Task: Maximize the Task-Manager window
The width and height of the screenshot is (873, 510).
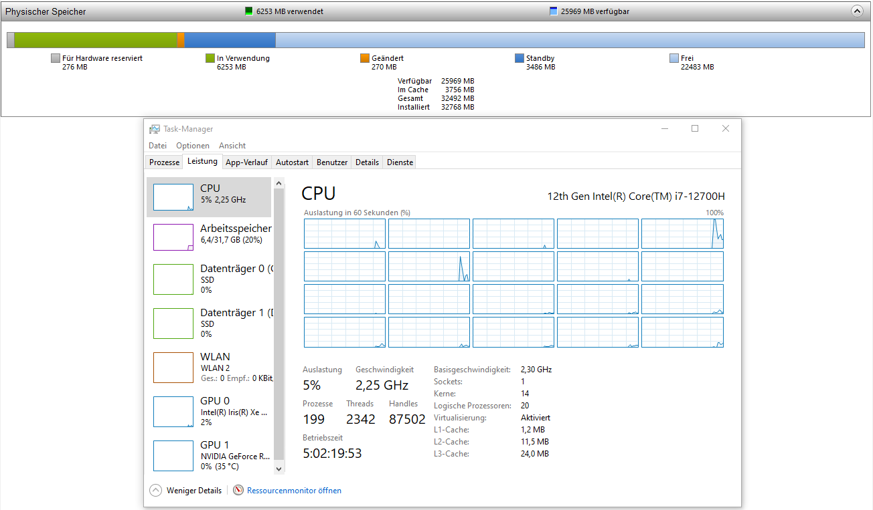Action: click(695, 129)
